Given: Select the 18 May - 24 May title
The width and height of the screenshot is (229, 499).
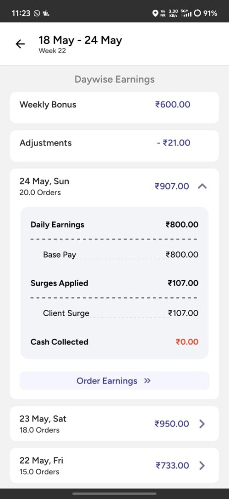Looking at the screenshot, I should [80, 40].
